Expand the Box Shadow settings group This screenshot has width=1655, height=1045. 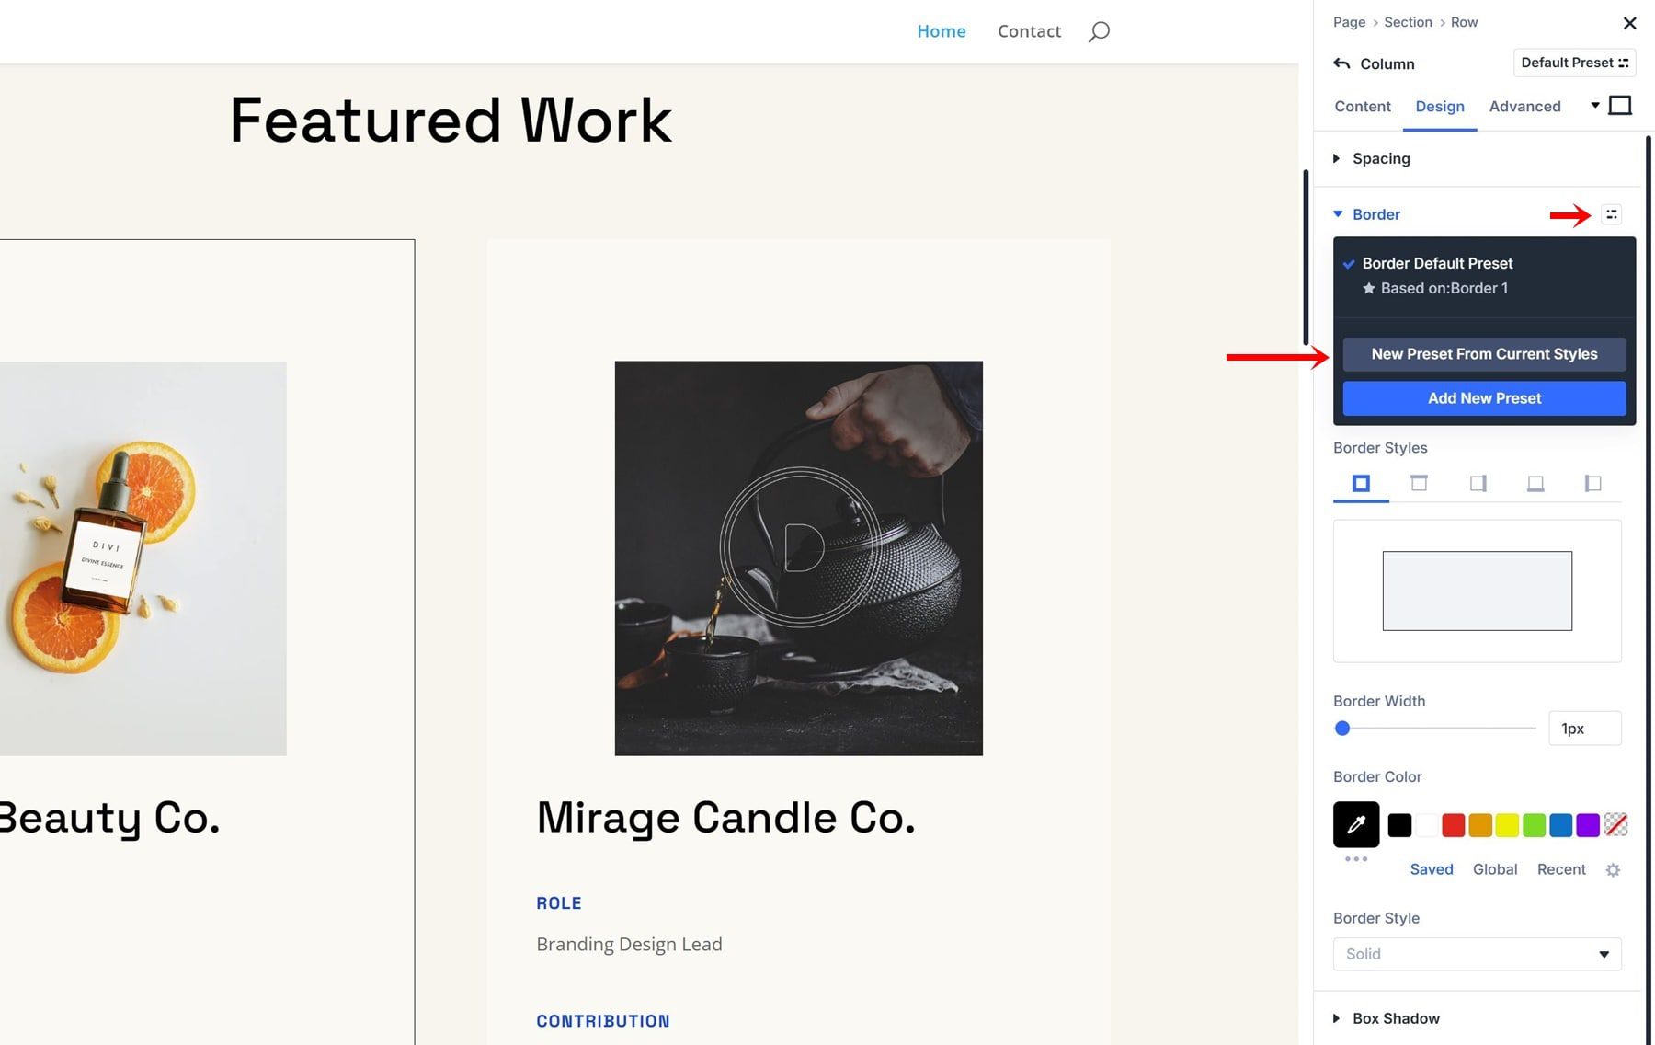pyautogui.click(x=1395, y=1018)
